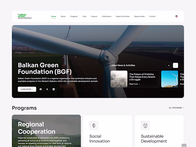
Task: Click the Sustainable Development plug icon
Action: pyautogui.click(x=145, y=125)
